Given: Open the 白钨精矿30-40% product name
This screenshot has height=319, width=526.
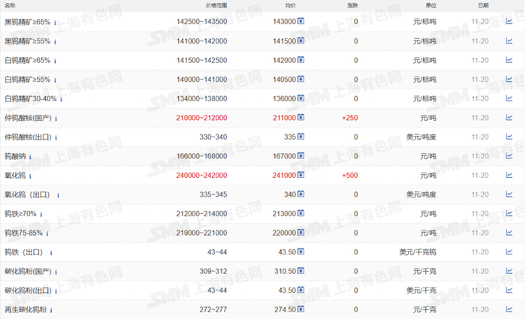Looking at the screenshot, I should 31,99.
